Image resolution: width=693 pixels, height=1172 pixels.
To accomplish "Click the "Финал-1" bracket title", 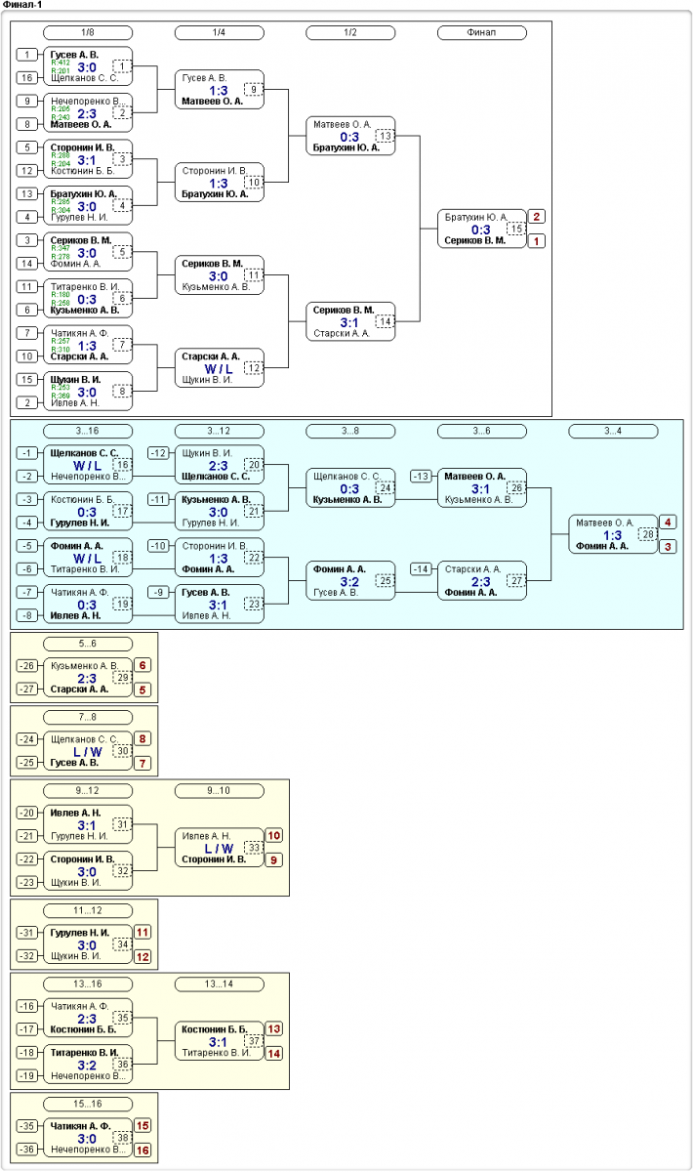I will [x=22, y=5].
